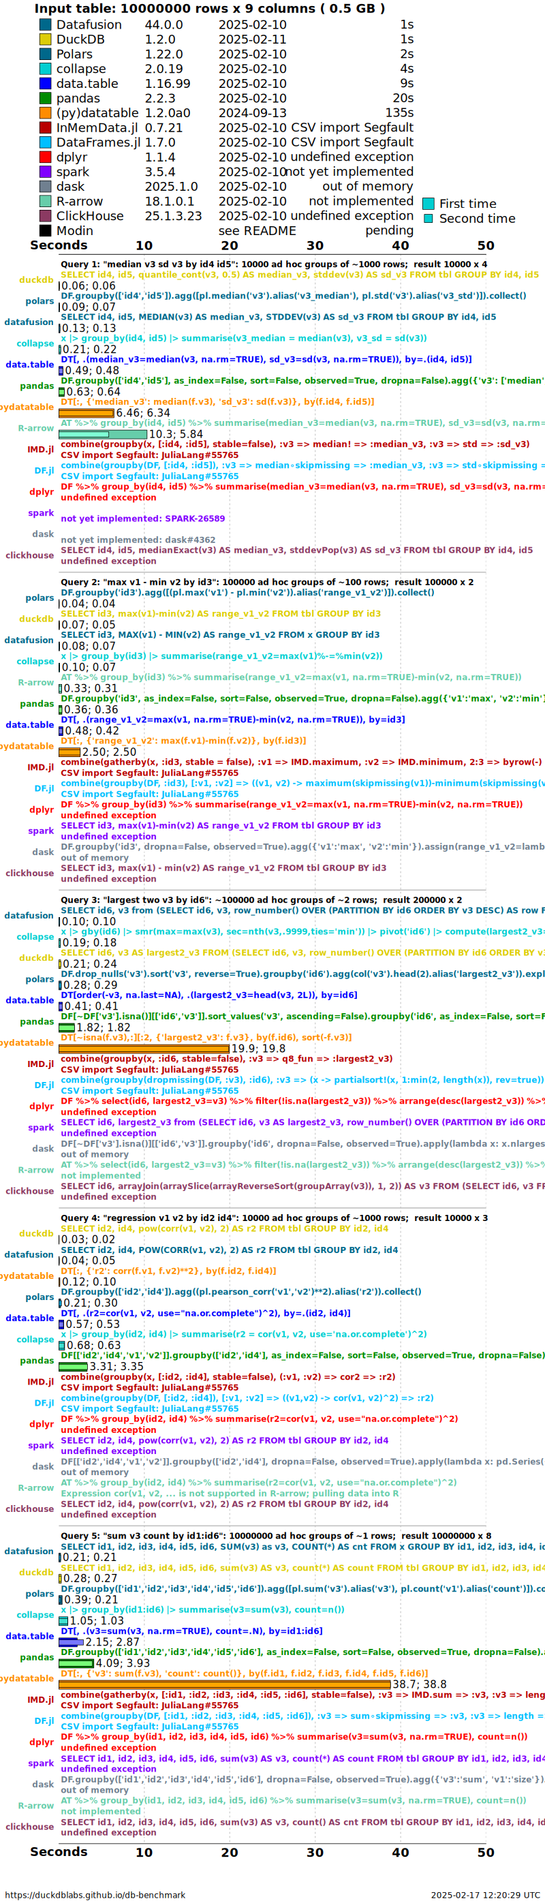Click the Polars legend color swatch

tap(45, 54)
